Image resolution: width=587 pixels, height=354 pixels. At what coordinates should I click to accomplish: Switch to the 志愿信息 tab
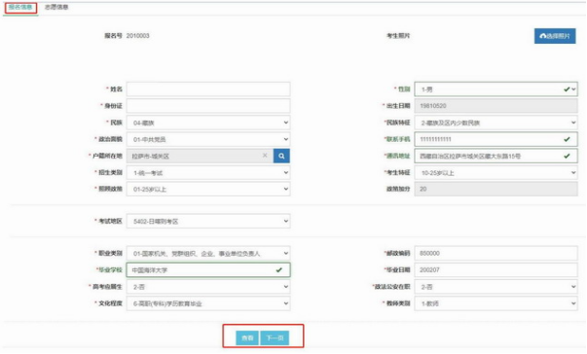coord(56,7)
